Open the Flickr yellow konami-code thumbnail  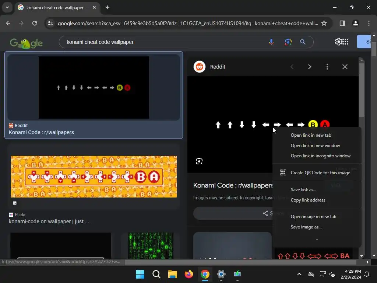pyautogui.click(x=94, y=177)
